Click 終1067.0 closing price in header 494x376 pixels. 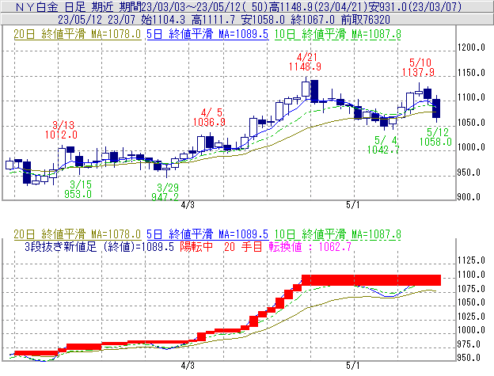[x=313, y=20]
